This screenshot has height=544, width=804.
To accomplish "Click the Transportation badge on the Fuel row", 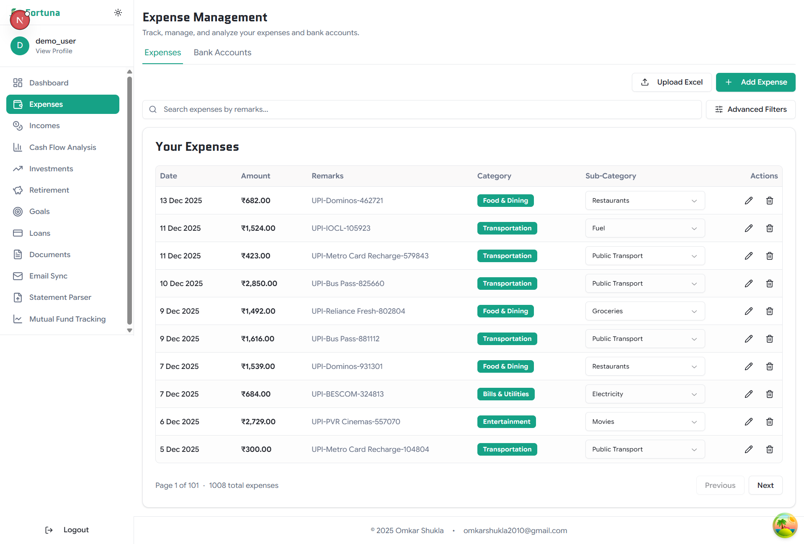I will (507, 228).
